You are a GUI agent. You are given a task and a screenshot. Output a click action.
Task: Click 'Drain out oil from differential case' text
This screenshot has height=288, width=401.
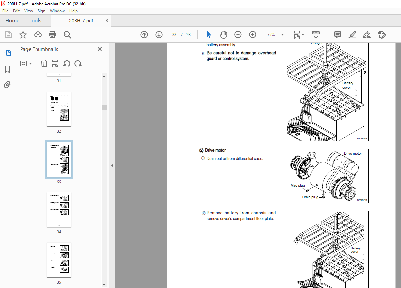[x=234, y=159]
